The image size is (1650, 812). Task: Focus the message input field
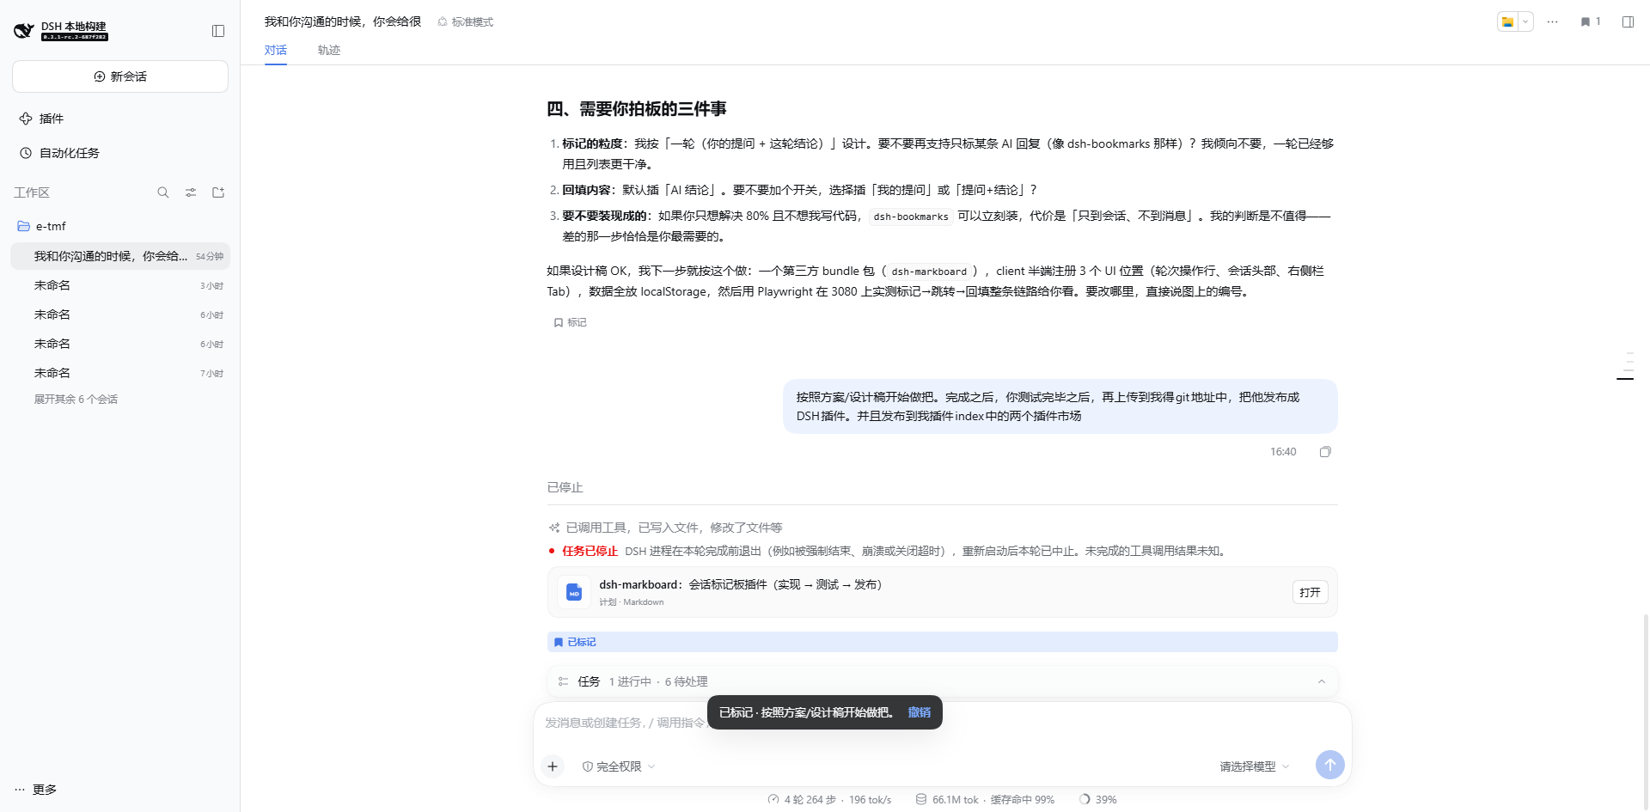click(942, 723)
